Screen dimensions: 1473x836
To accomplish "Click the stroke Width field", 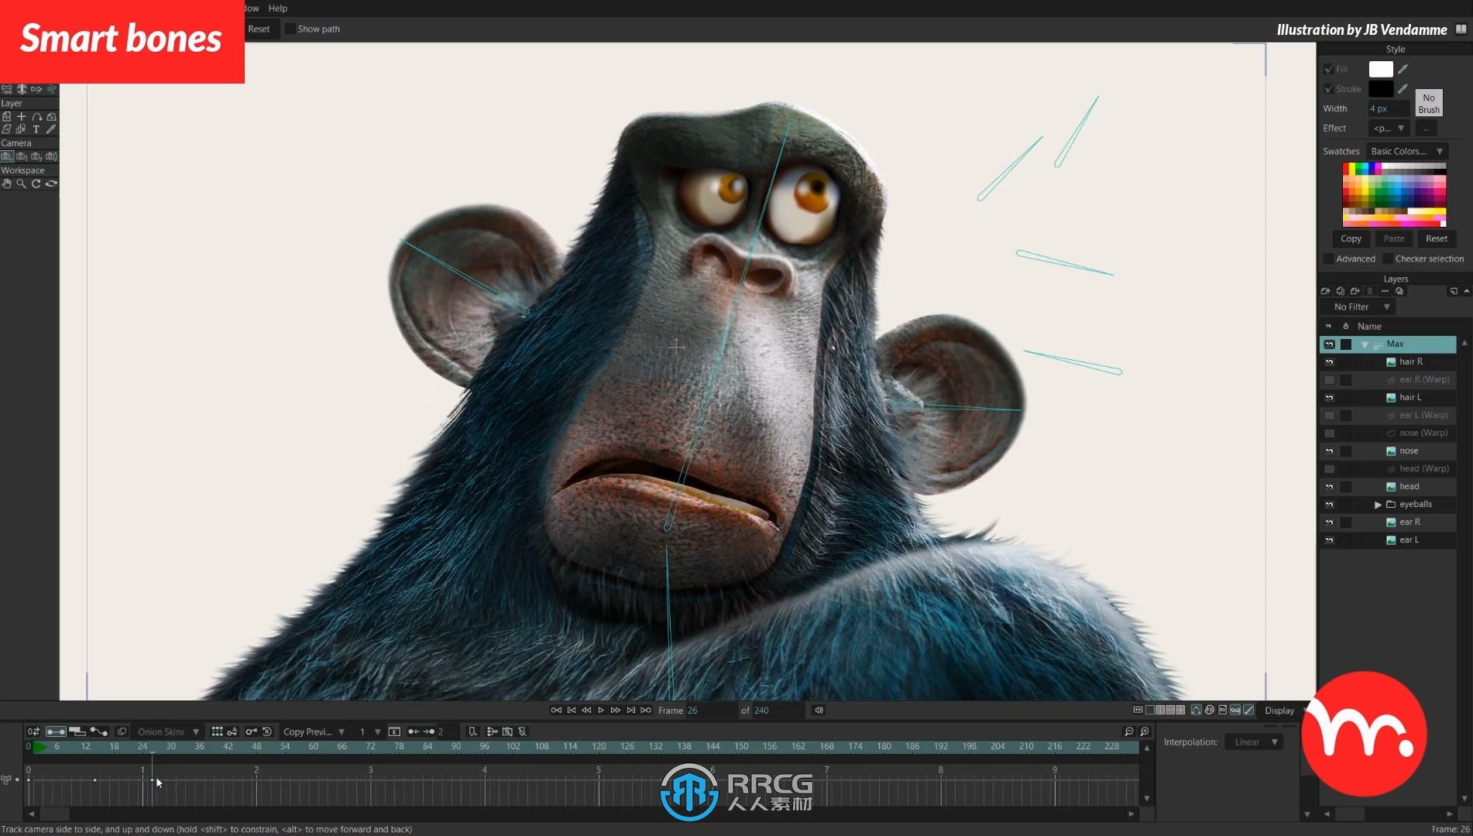I will [1389, 108].
